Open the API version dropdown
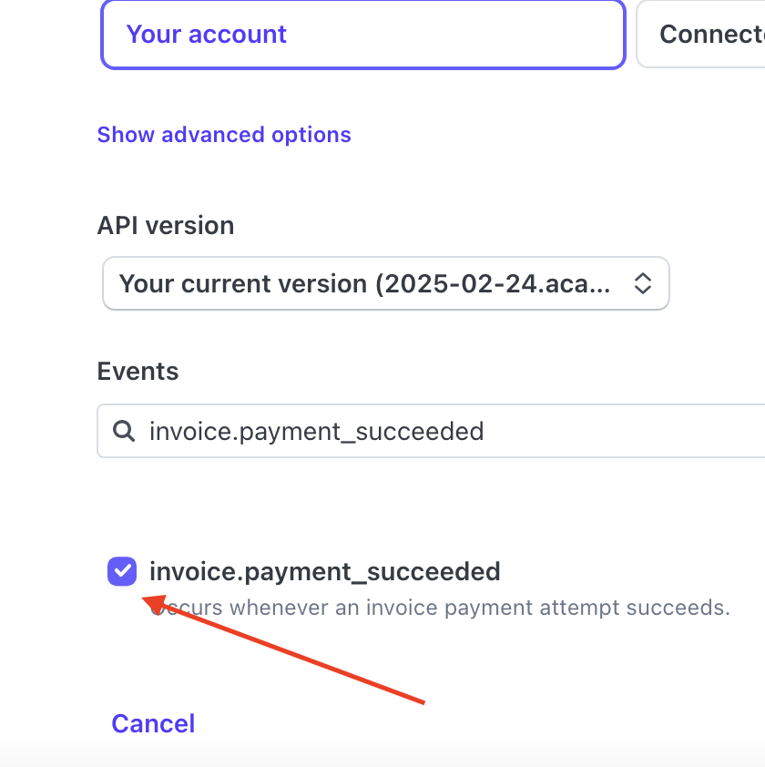Screen dimensions: 765x767 pyautogui.click(x=385, y=283)
